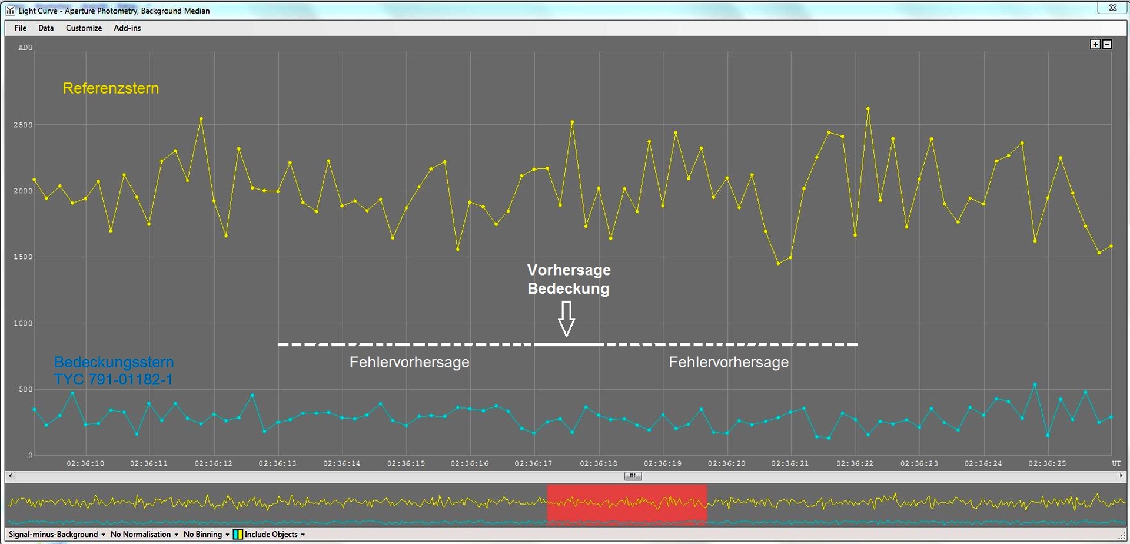This screenshot has width=1130, height=544.
Task: Open the File menu
Action: [21, 28]
